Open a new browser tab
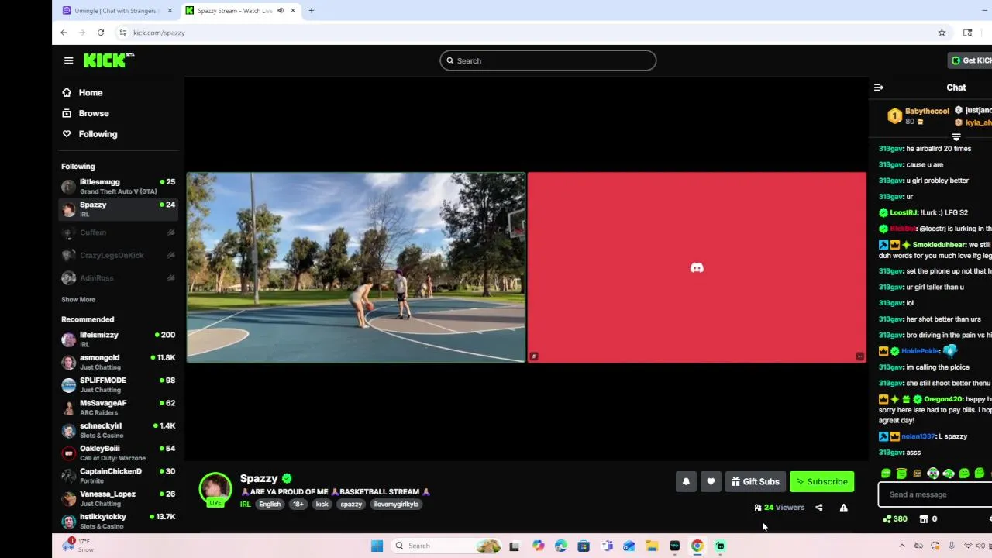 coord(312,10)
